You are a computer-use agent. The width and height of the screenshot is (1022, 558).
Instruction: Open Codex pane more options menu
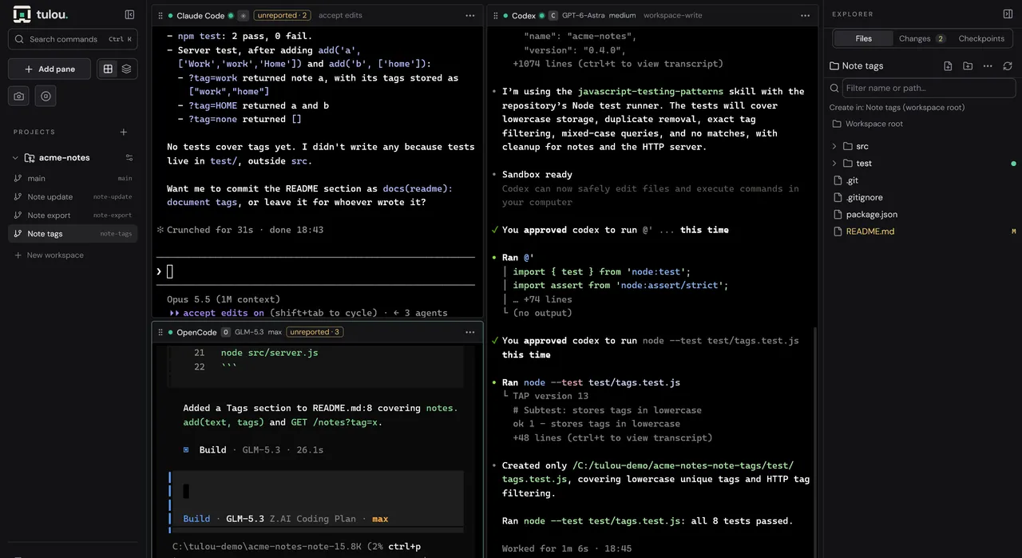[x=805, y=15]
